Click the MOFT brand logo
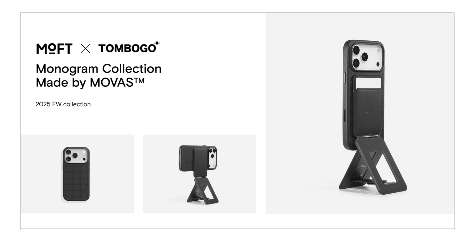This screenshot has width=475, height=230. pos(54,49)
